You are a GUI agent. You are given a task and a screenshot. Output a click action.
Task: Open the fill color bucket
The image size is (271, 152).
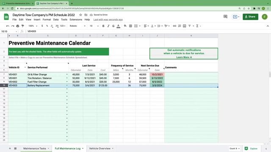[x=125, y=26]
